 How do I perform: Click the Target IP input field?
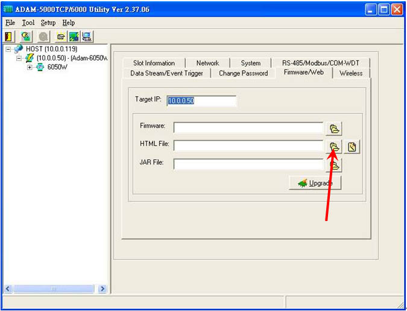pos(201,101)
